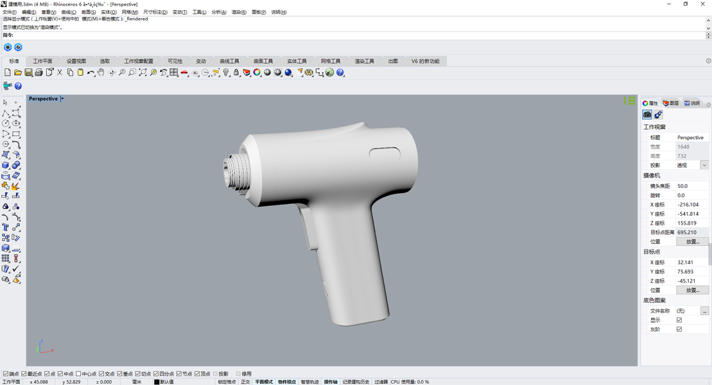712x385 pixels.
Task: Enable the 中心点 osnap checkbox
Action: click(78, 373)
